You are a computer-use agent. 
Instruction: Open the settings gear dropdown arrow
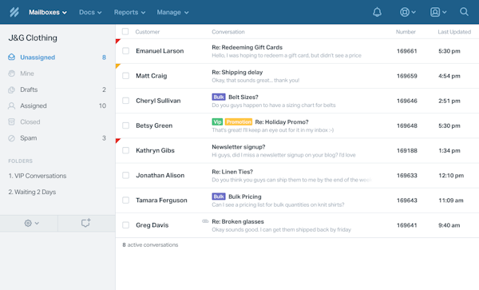click(x=37, y=224)
